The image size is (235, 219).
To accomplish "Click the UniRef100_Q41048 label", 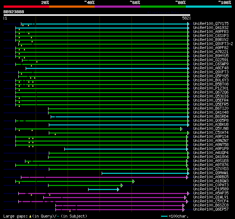I will pyautogui.click(x=211, y=113).
